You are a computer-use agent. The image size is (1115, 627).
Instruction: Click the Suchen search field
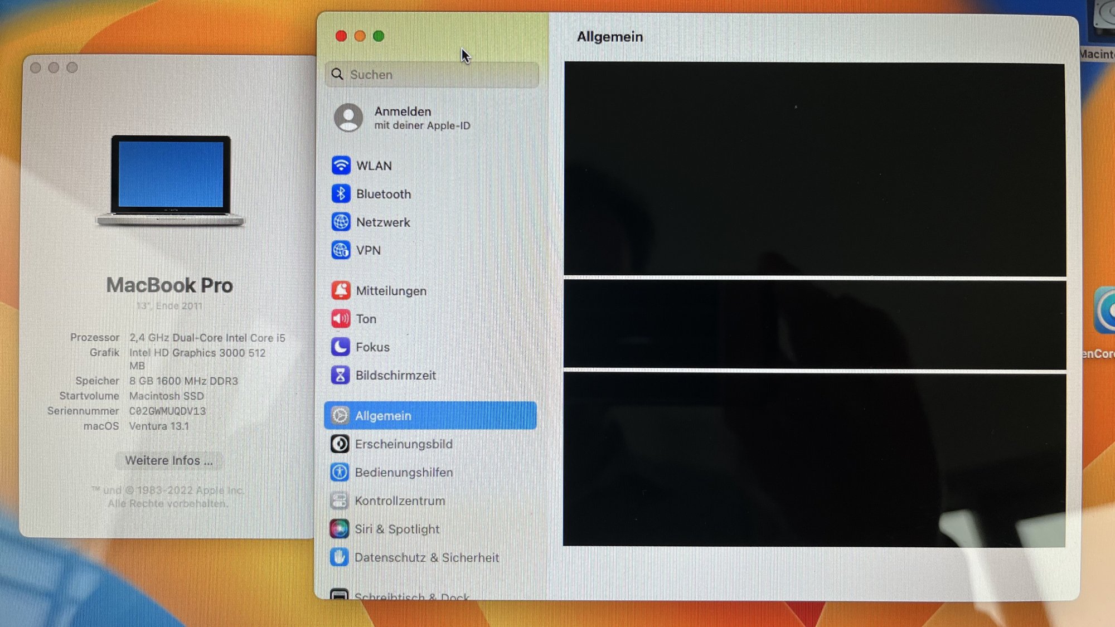pyautogui.click(x=433, y=75)
